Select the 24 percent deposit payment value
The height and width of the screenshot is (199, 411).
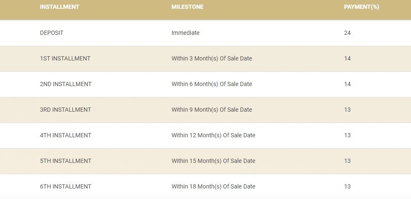[347, 33]
